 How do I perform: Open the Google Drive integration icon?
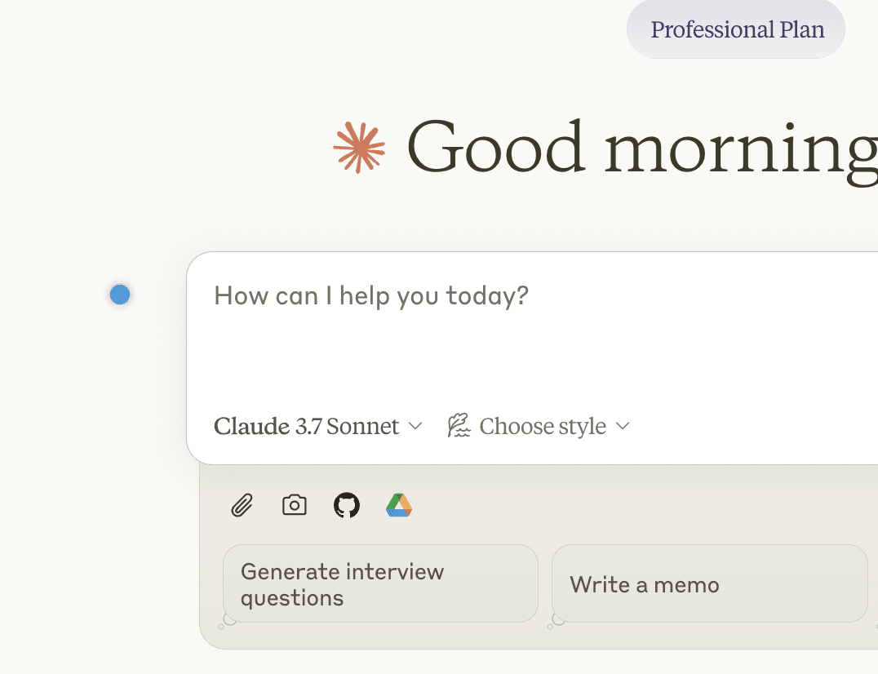click(x=399, y=505)
